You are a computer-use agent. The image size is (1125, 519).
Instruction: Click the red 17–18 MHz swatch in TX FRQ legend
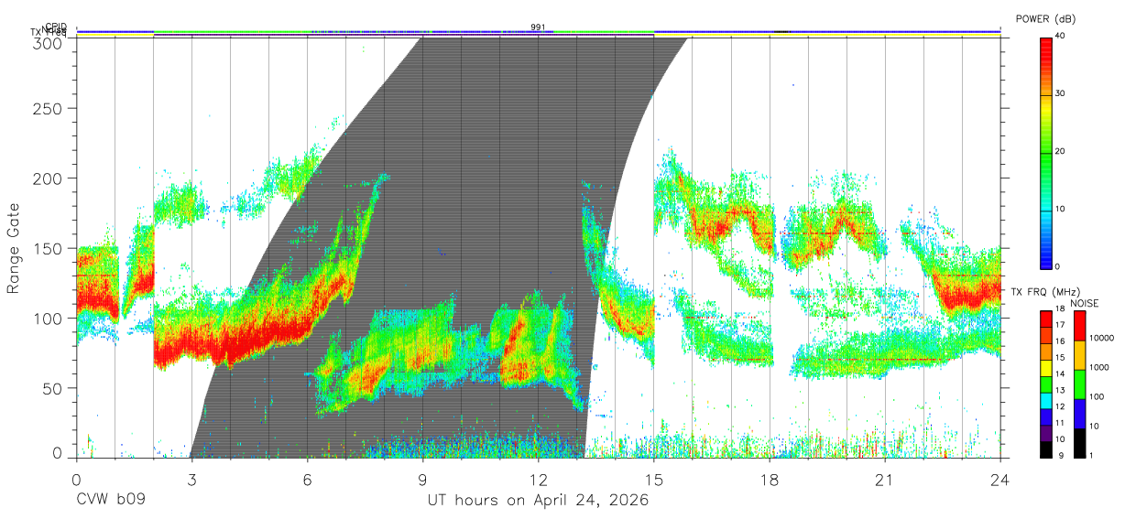point(1045,319)
